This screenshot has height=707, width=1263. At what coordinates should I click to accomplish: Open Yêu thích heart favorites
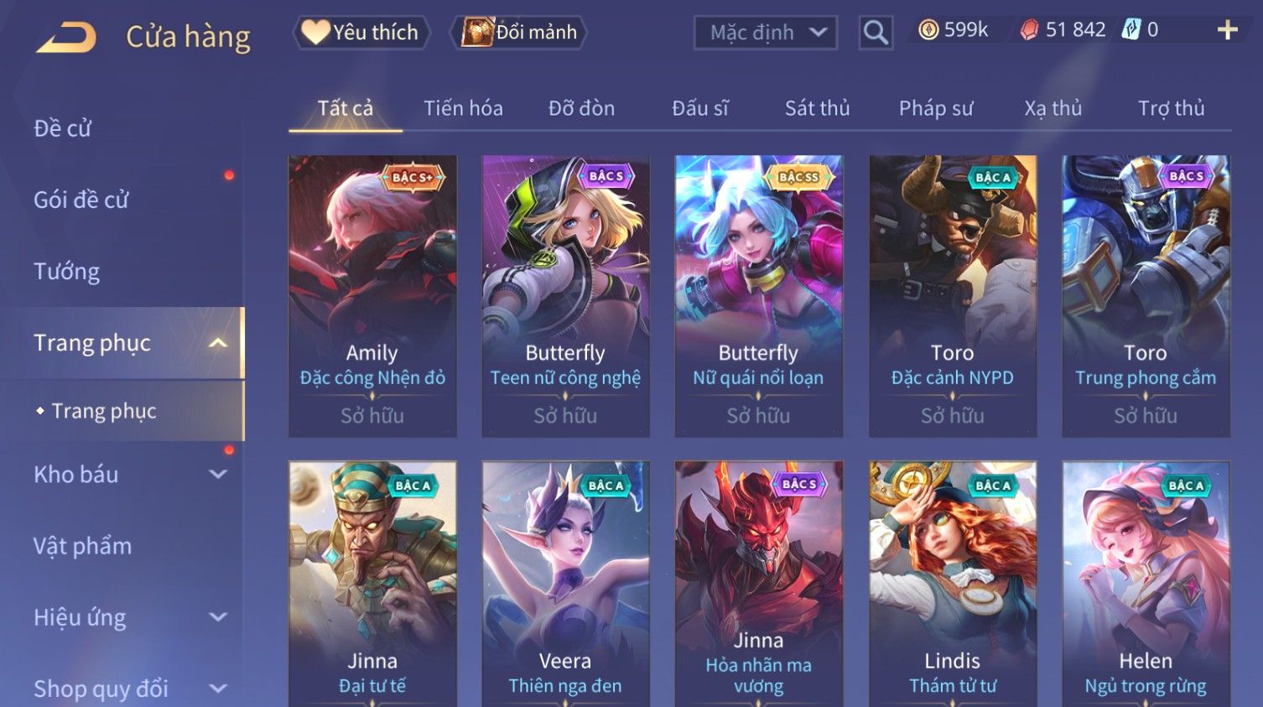pos(361,33)
